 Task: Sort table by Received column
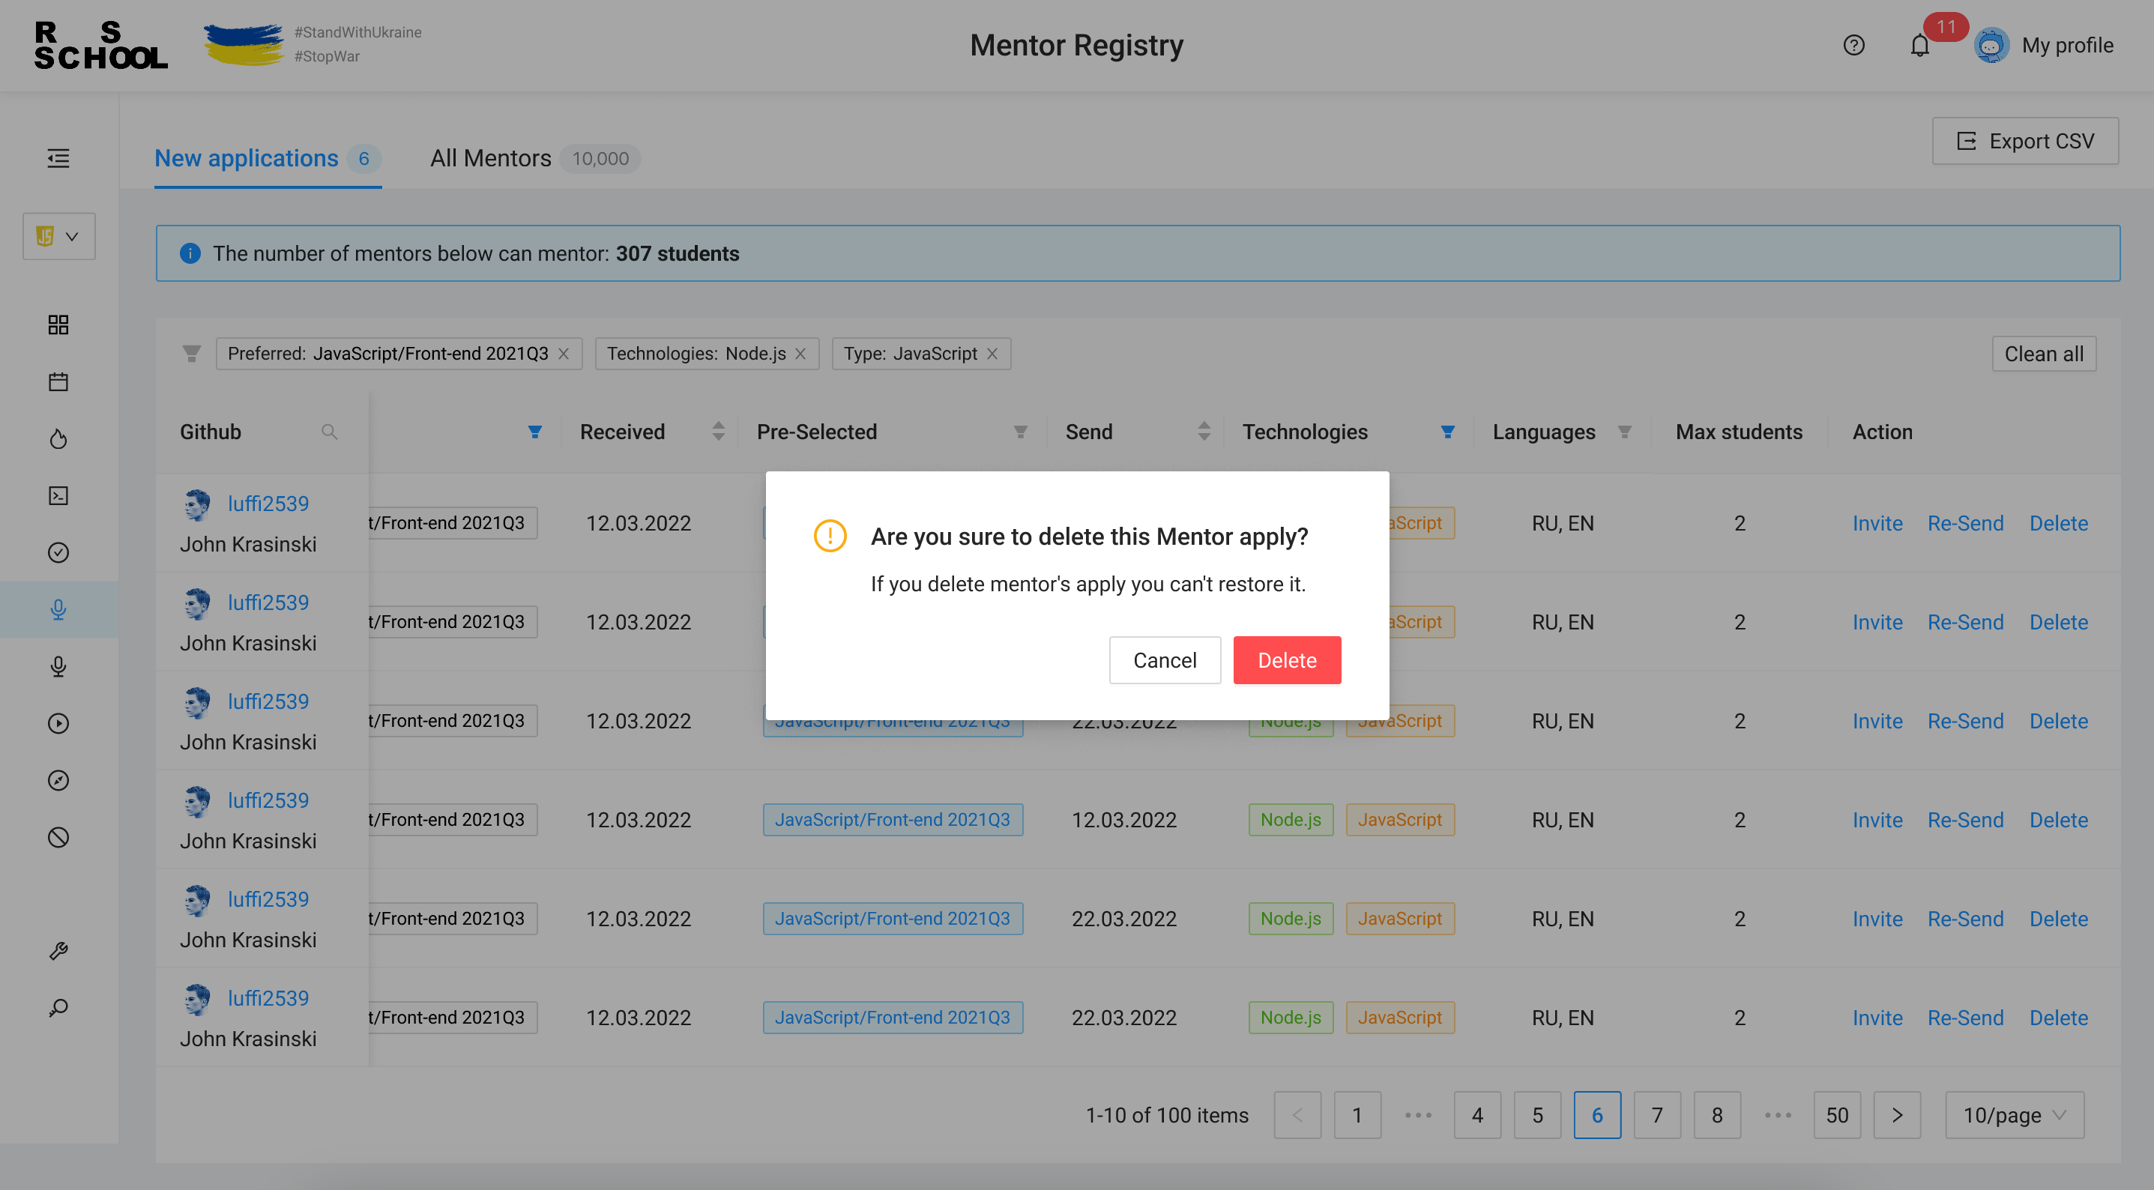pos(718,432)
